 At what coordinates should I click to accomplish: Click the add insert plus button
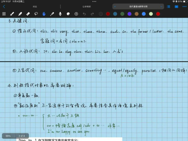[x=76, y=14]
